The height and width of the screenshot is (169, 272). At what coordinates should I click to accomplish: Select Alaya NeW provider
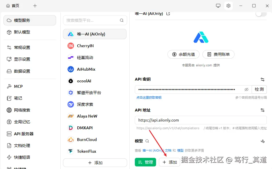(95, 116)
